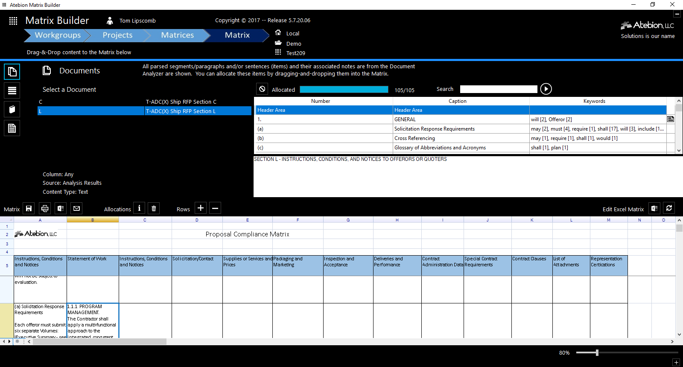Select the GENERAL caption row

[x=461, y=119]
